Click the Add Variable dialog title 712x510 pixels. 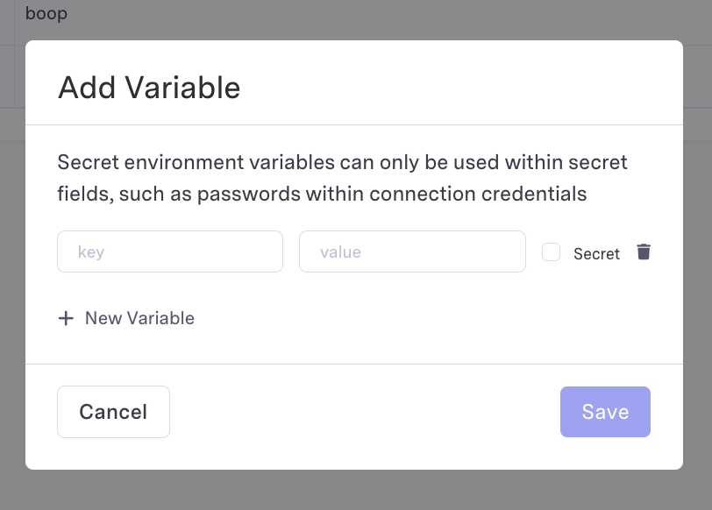click(x=149, y=88)
